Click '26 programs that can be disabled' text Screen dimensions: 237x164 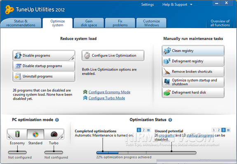(x=42, y=94)
